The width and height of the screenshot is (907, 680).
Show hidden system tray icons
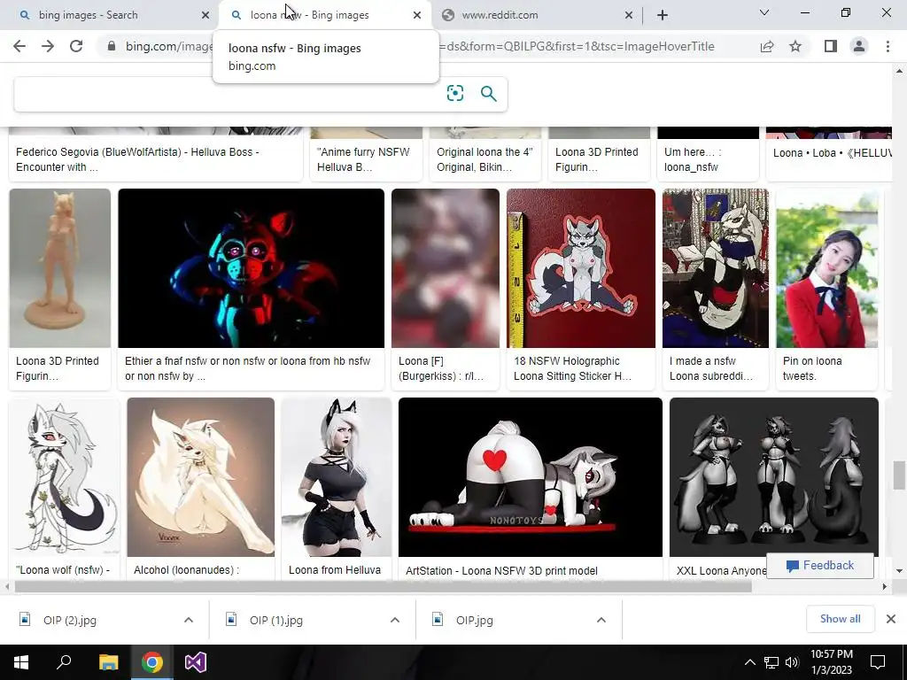(x=749, y=662)
